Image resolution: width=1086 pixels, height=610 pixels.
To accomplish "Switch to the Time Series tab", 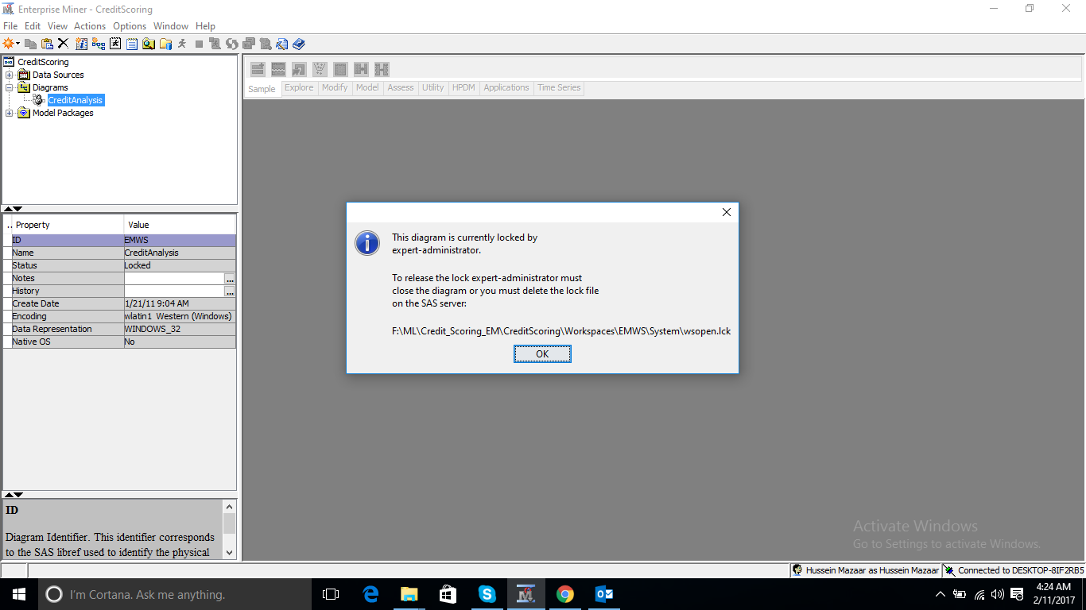I will 559,87.
